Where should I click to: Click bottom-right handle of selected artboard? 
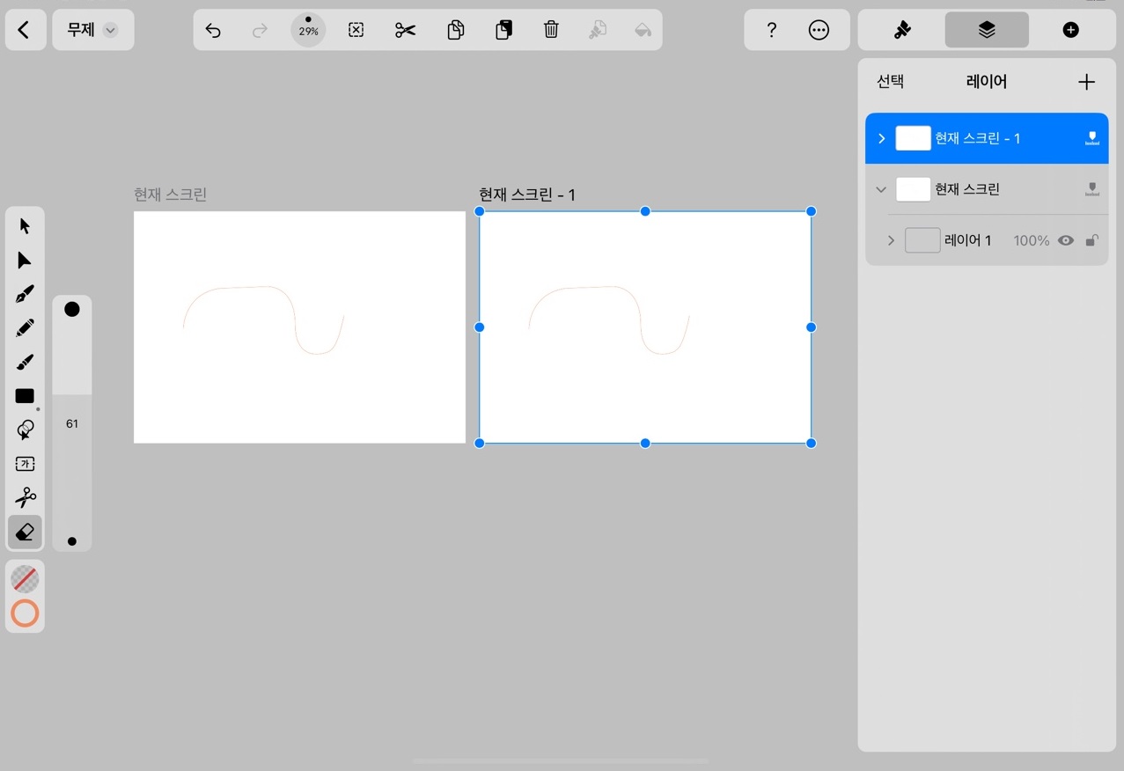(x=811, y=443)
